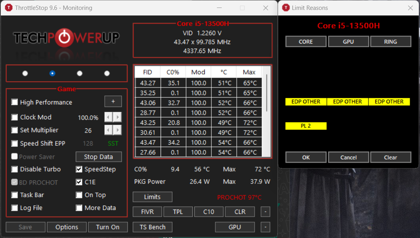Click the Speed Shift EPP value 128
420x238 pixels.
pyautogui.click(x=88, y=144)
